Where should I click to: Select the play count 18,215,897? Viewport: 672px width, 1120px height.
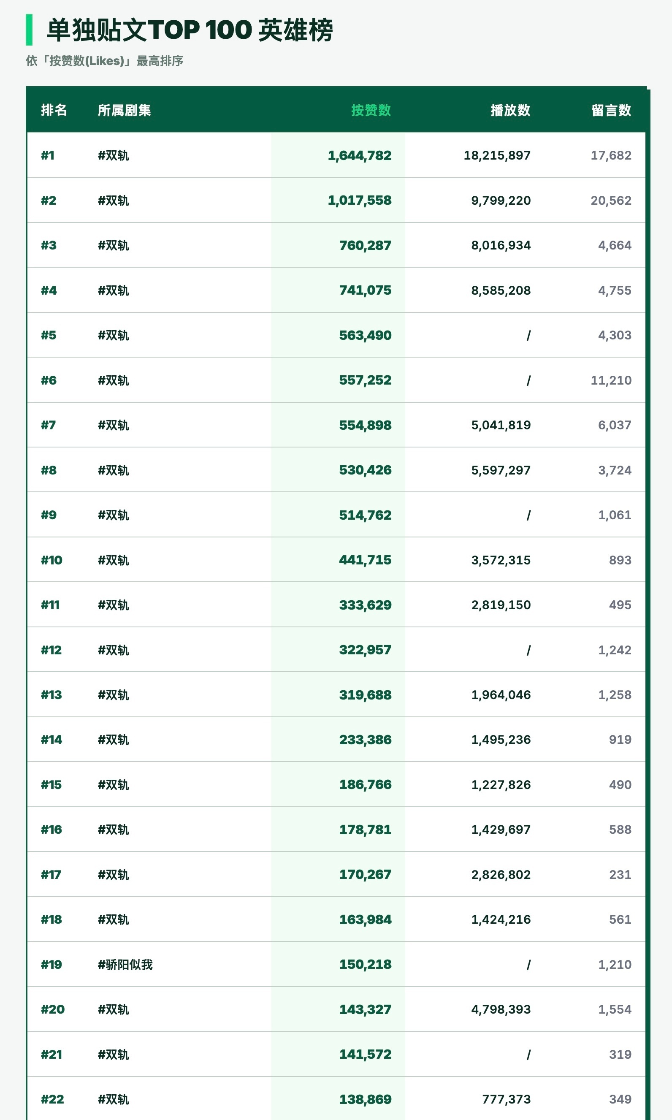click(x=497, y=155)
